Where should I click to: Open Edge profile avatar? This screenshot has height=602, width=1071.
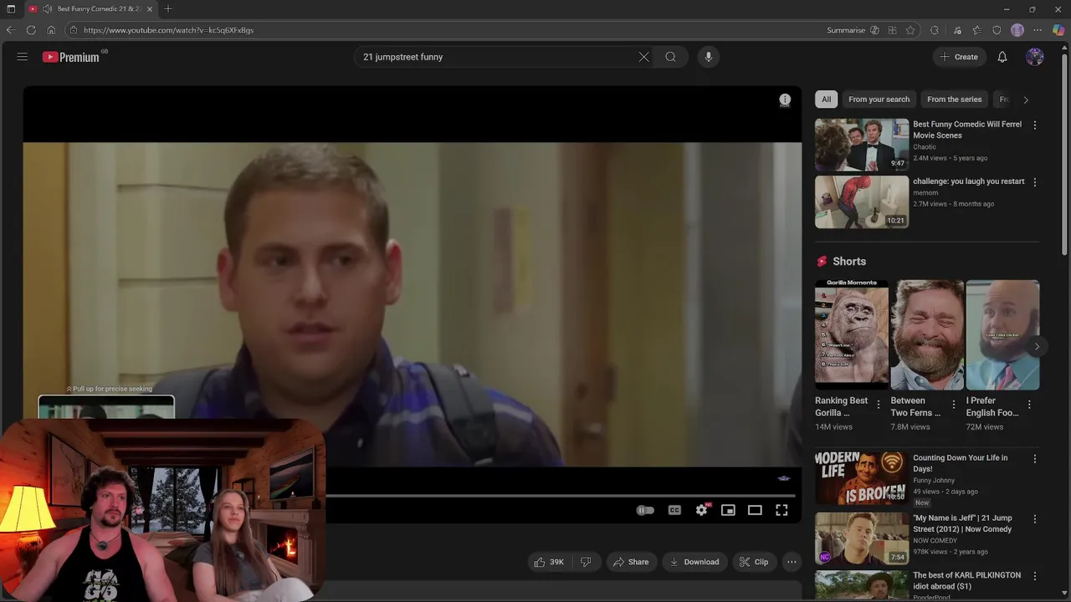click(x=1017, y=30)
